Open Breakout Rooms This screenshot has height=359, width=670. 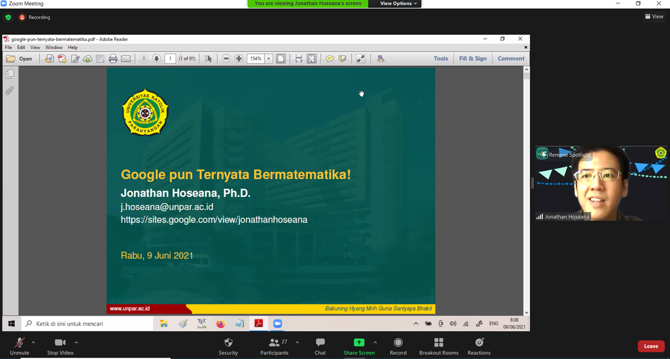[x=438, y=346]
